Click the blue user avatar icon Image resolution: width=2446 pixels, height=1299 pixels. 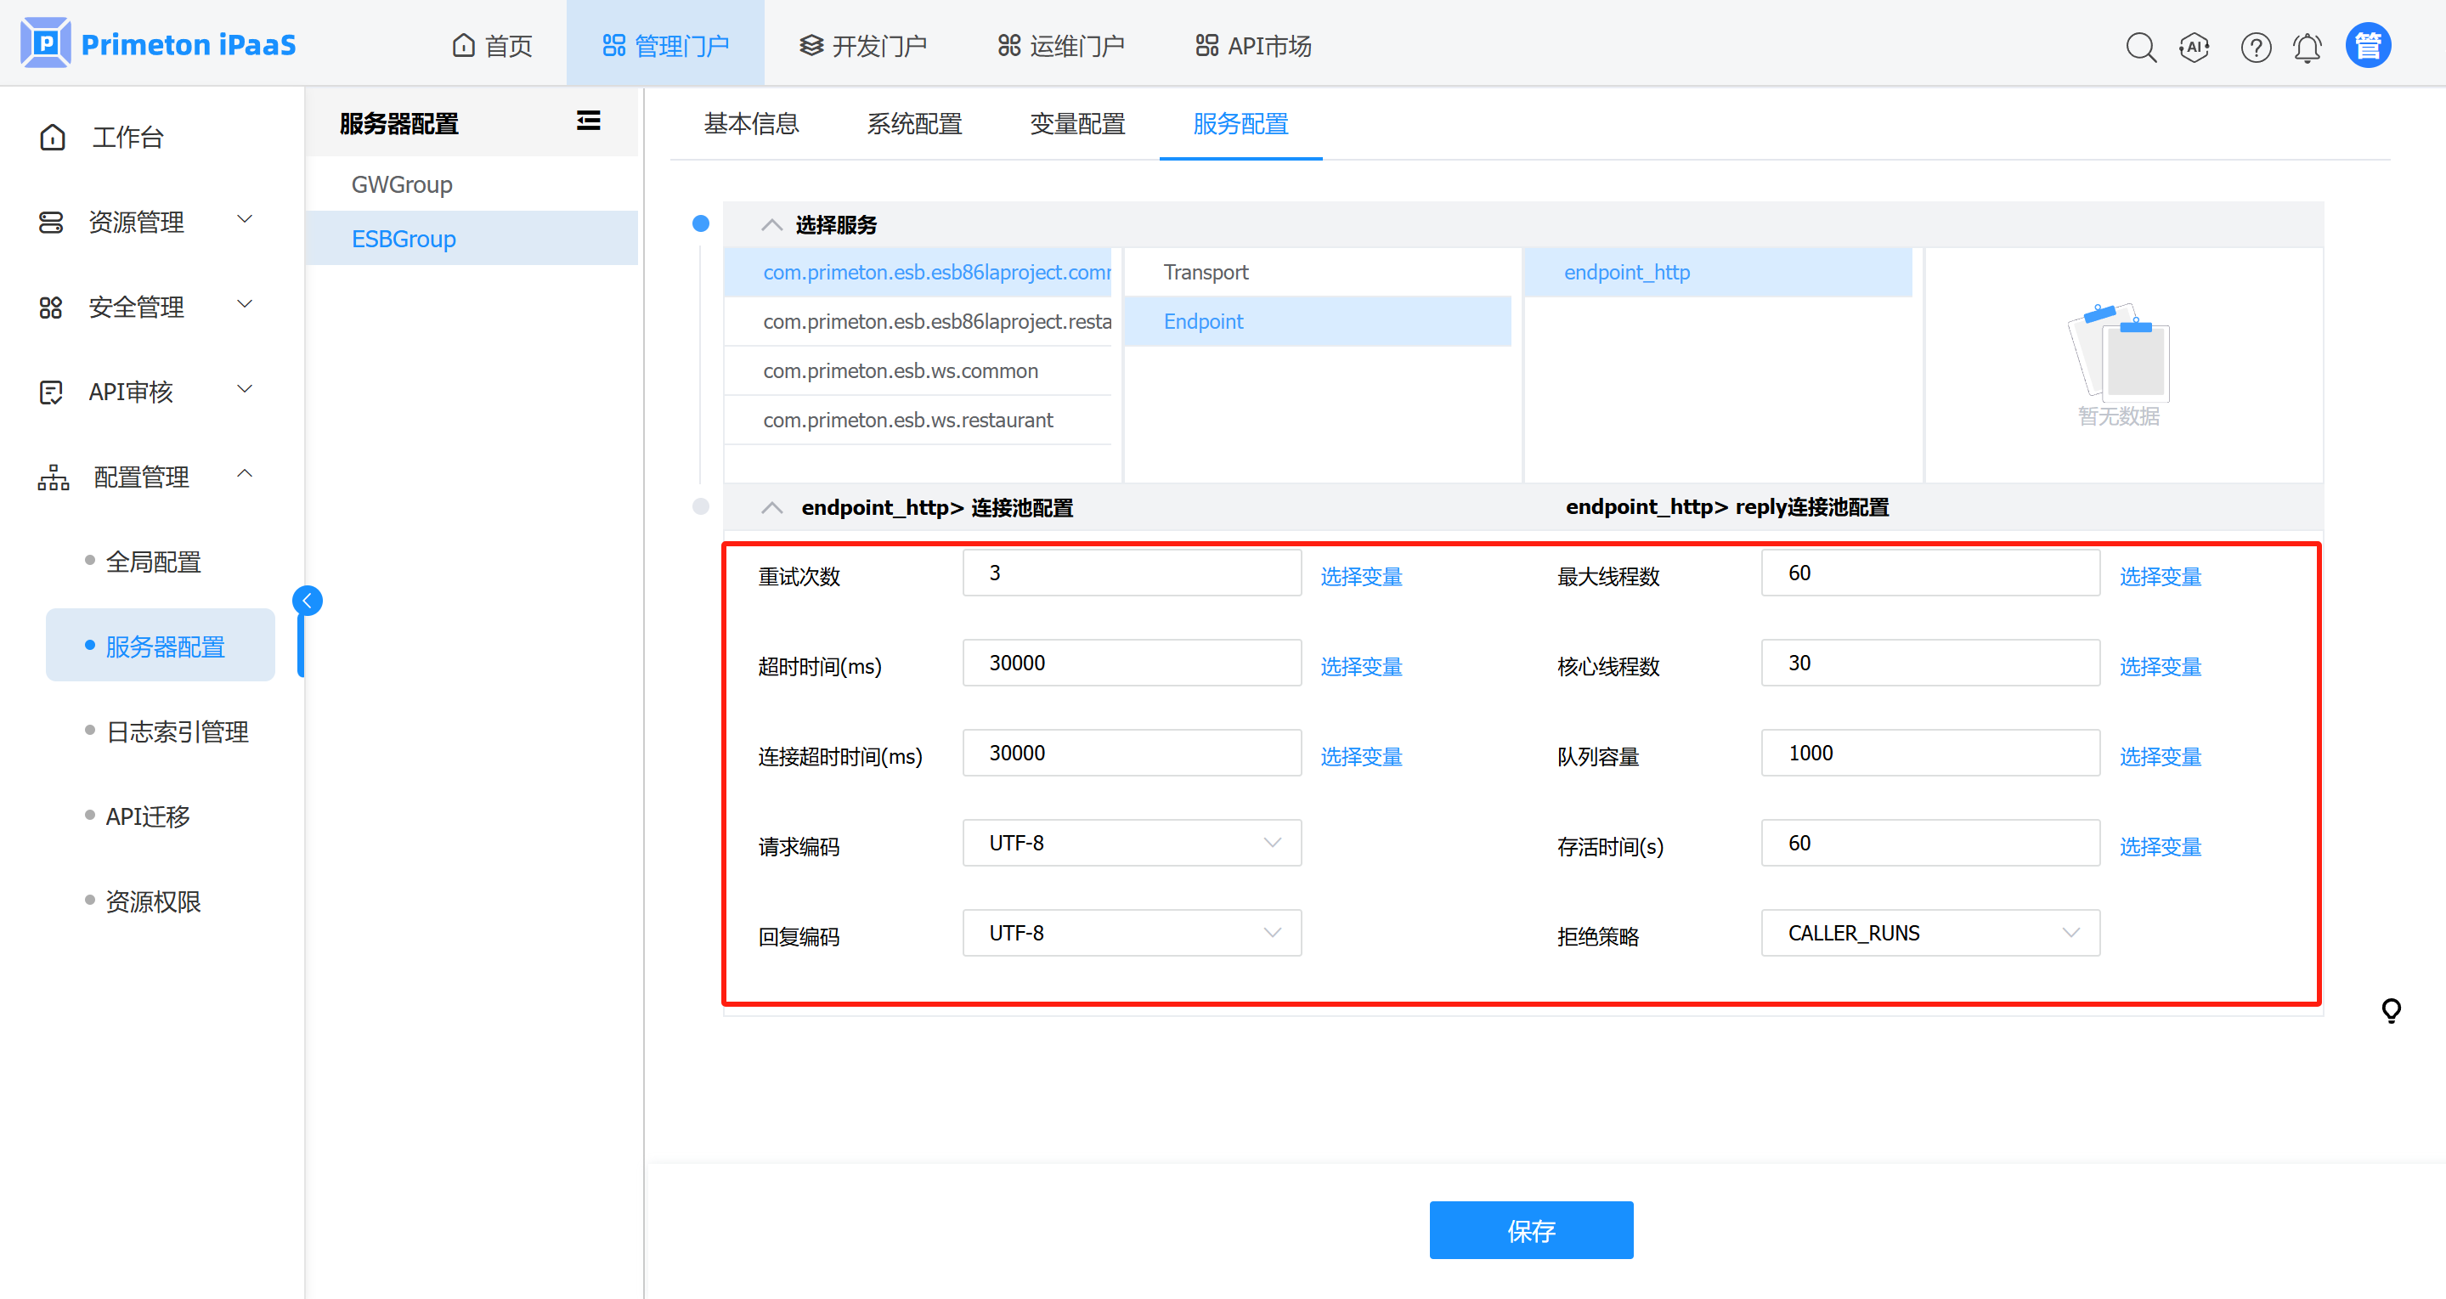tap(2367, 46)
